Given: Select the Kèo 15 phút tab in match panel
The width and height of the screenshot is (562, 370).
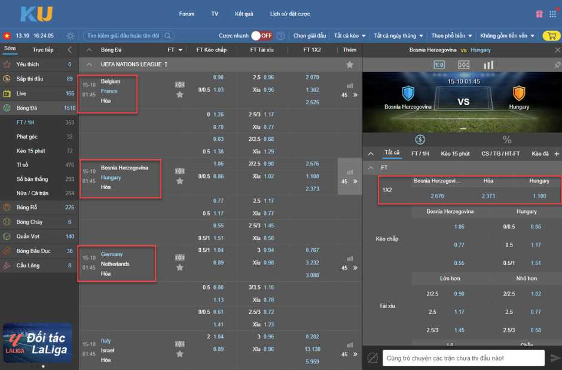Looking at the screenshot, I should click(x=455, y=154).
